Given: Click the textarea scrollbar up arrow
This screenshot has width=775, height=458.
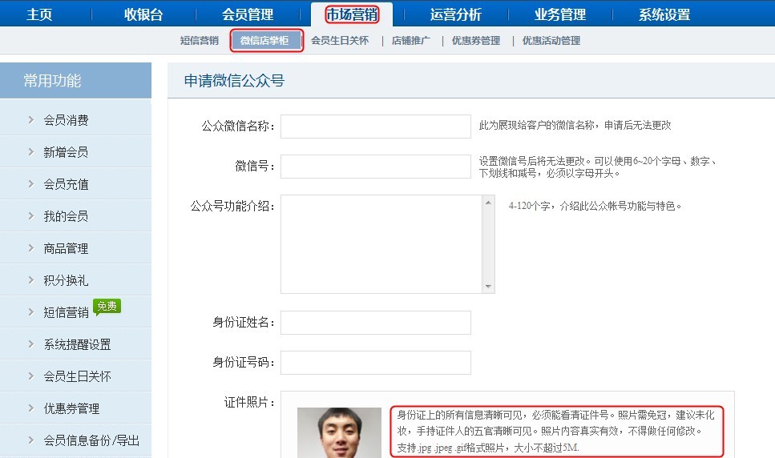Looking at the screenshot, I should pyautogui.click(x=488, y=202).
